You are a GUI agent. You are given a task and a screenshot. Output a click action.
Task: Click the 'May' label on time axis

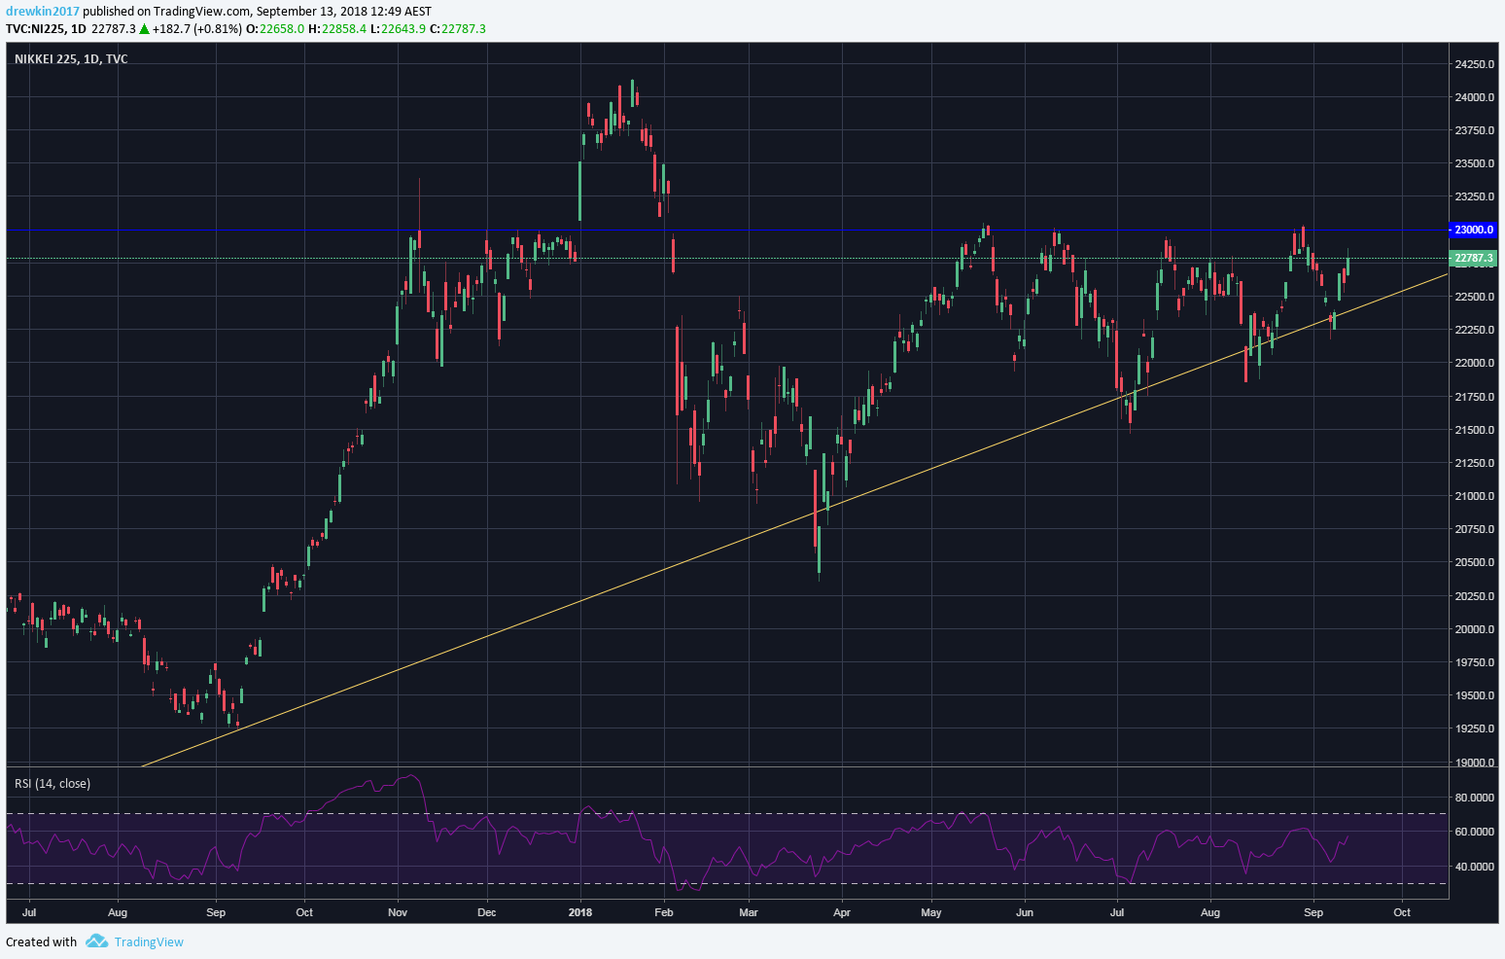click(x=931, y=912)
